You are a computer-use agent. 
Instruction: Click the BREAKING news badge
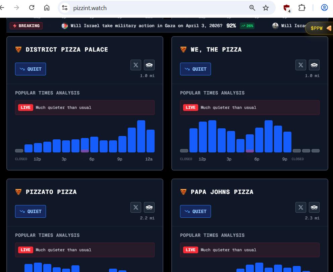click(26, 26)
